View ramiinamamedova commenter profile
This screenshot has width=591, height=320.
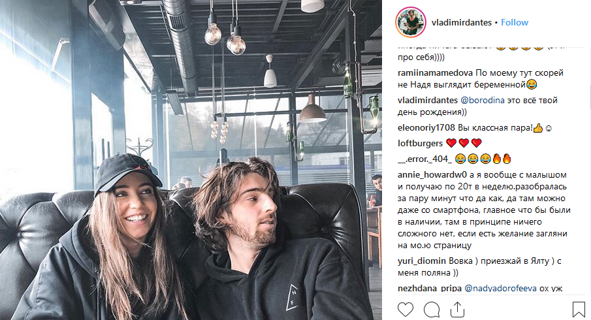click(435, 72)
